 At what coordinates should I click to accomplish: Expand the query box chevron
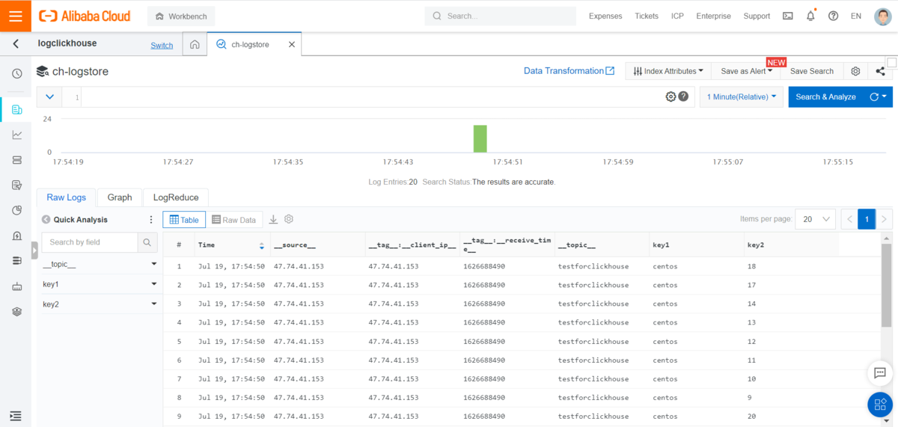click(x=49, y=96)
